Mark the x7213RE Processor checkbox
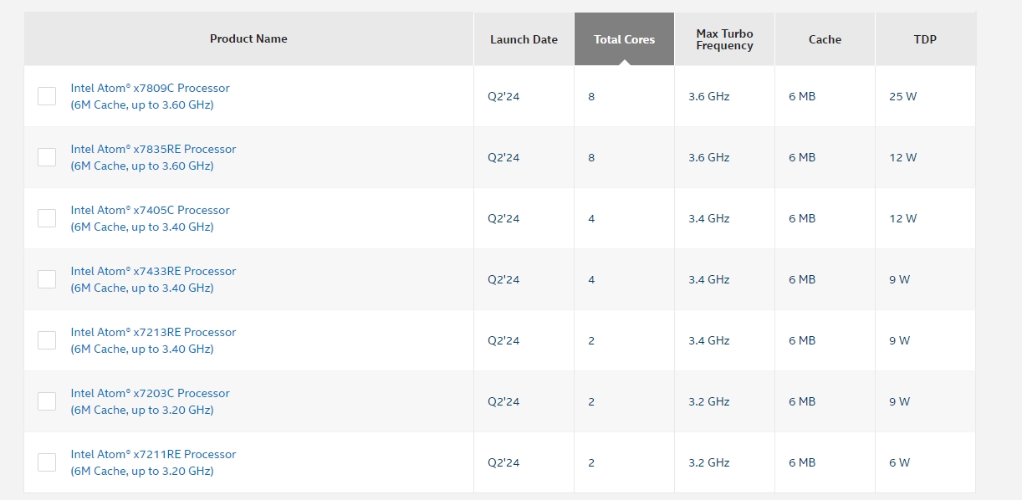Image resolution: width=1022 pixels, height=500 pixels. tap(47, 340)
